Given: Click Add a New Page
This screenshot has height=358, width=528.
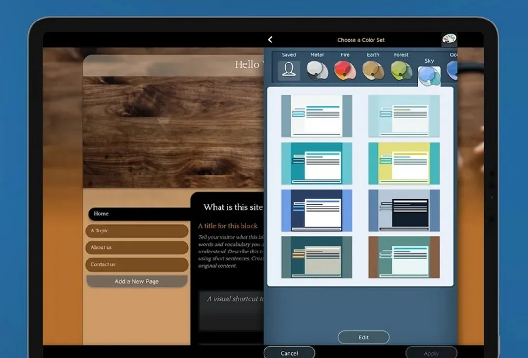Looking at the screenshot, I should tap(137, 281).
